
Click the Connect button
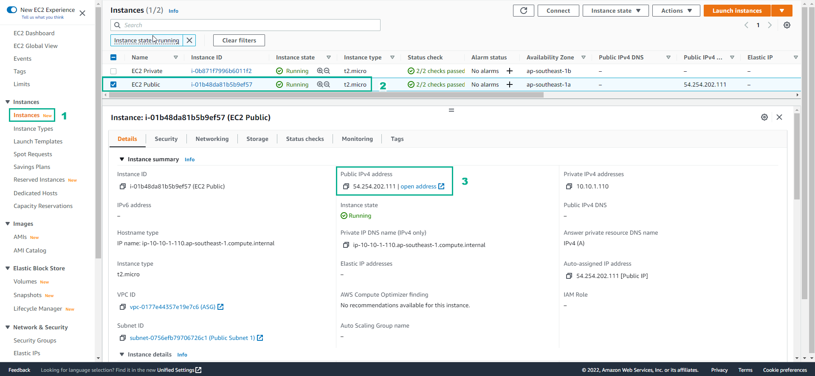558,11
